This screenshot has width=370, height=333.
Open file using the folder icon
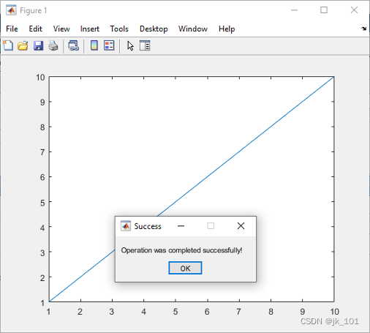(23, 45)
